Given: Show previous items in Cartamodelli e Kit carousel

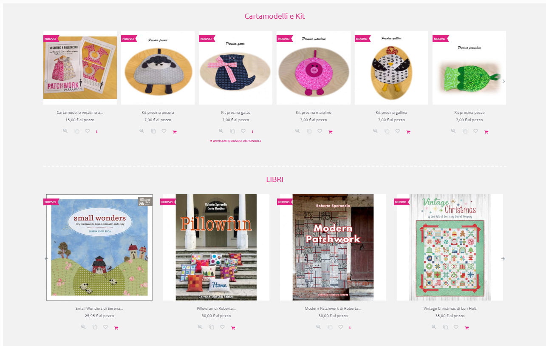Looking at the screenshot, I should tap(46, 81).
